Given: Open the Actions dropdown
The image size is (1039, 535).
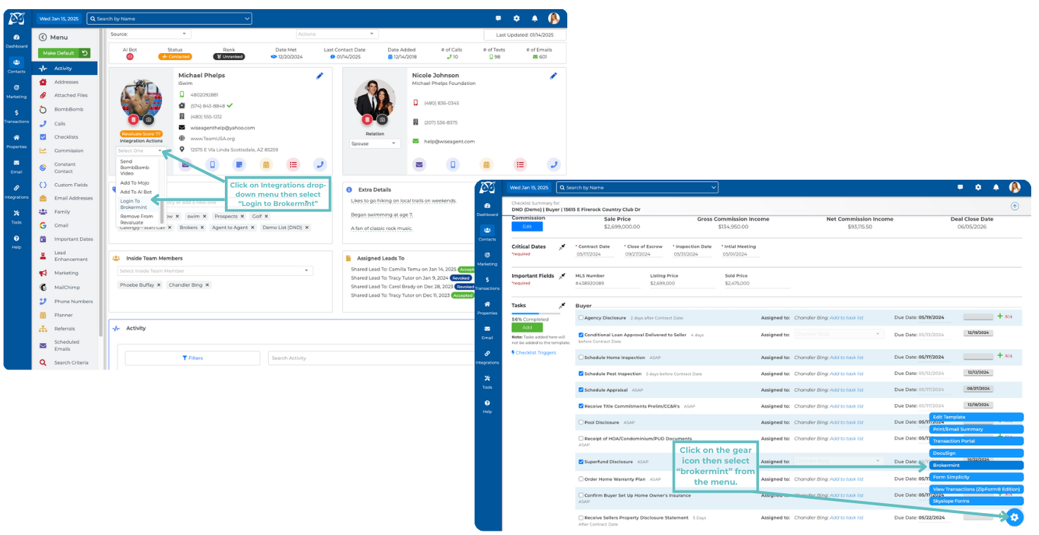Looking at the screenshot, I should (337, 34).
